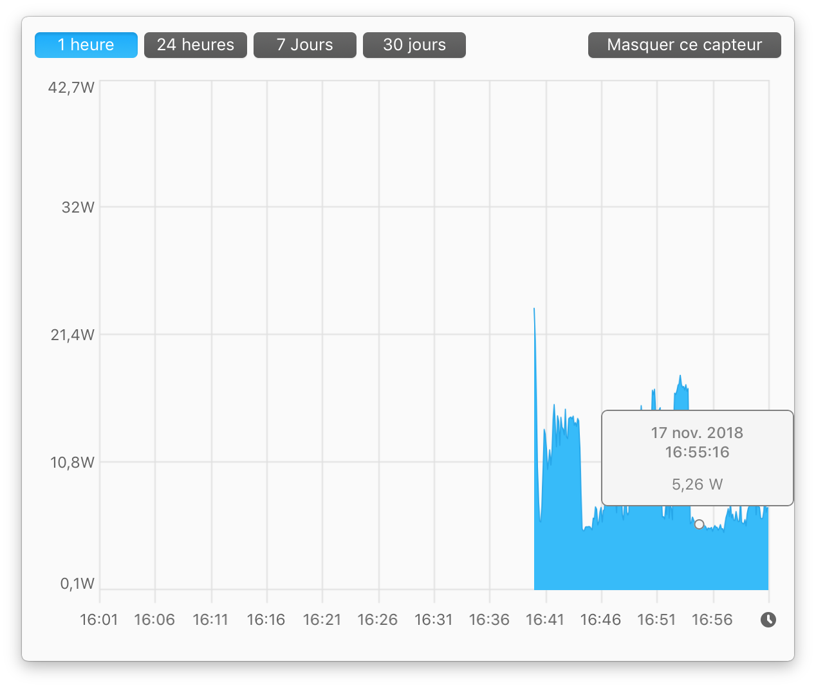The height and width of the screenshot is (688, 816).
Task: Click the 16:41 time label
Action: pos(545,620)
